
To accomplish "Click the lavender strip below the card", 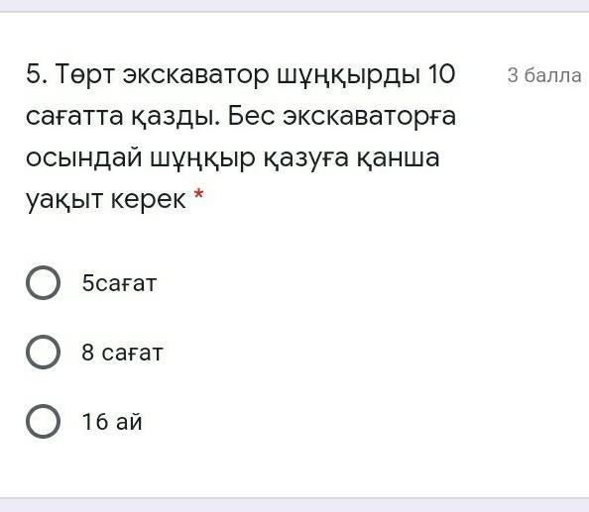I will pyautogui.click(x=294, y=505).
